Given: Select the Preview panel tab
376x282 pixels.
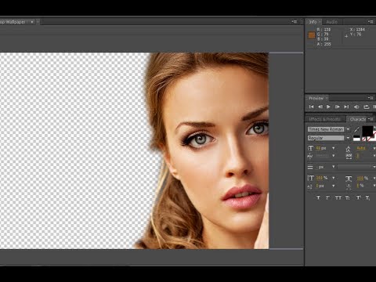Looking at the screenshot, I should coord(316,98).
